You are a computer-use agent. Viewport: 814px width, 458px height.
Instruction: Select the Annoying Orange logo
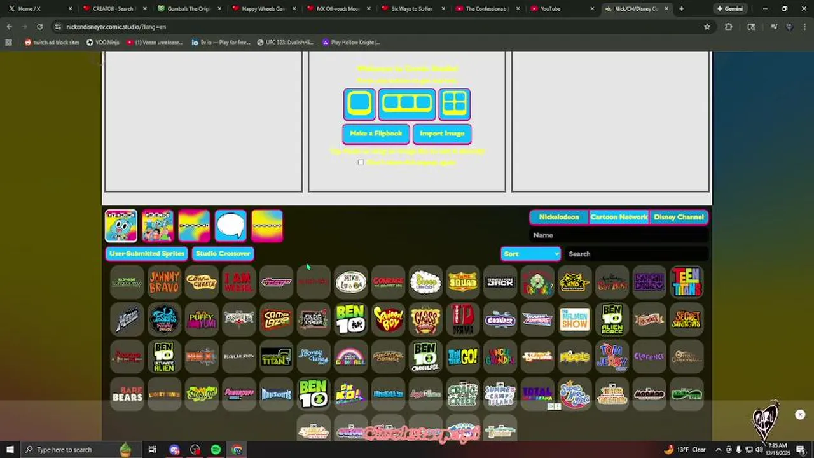(388, 356)
